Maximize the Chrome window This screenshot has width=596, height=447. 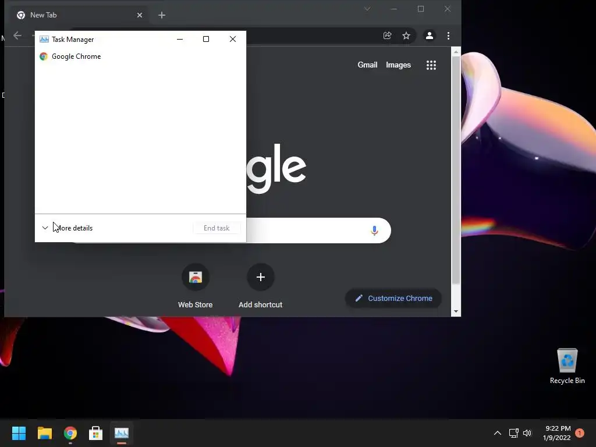pyautogui.click(x=421, y=9)
